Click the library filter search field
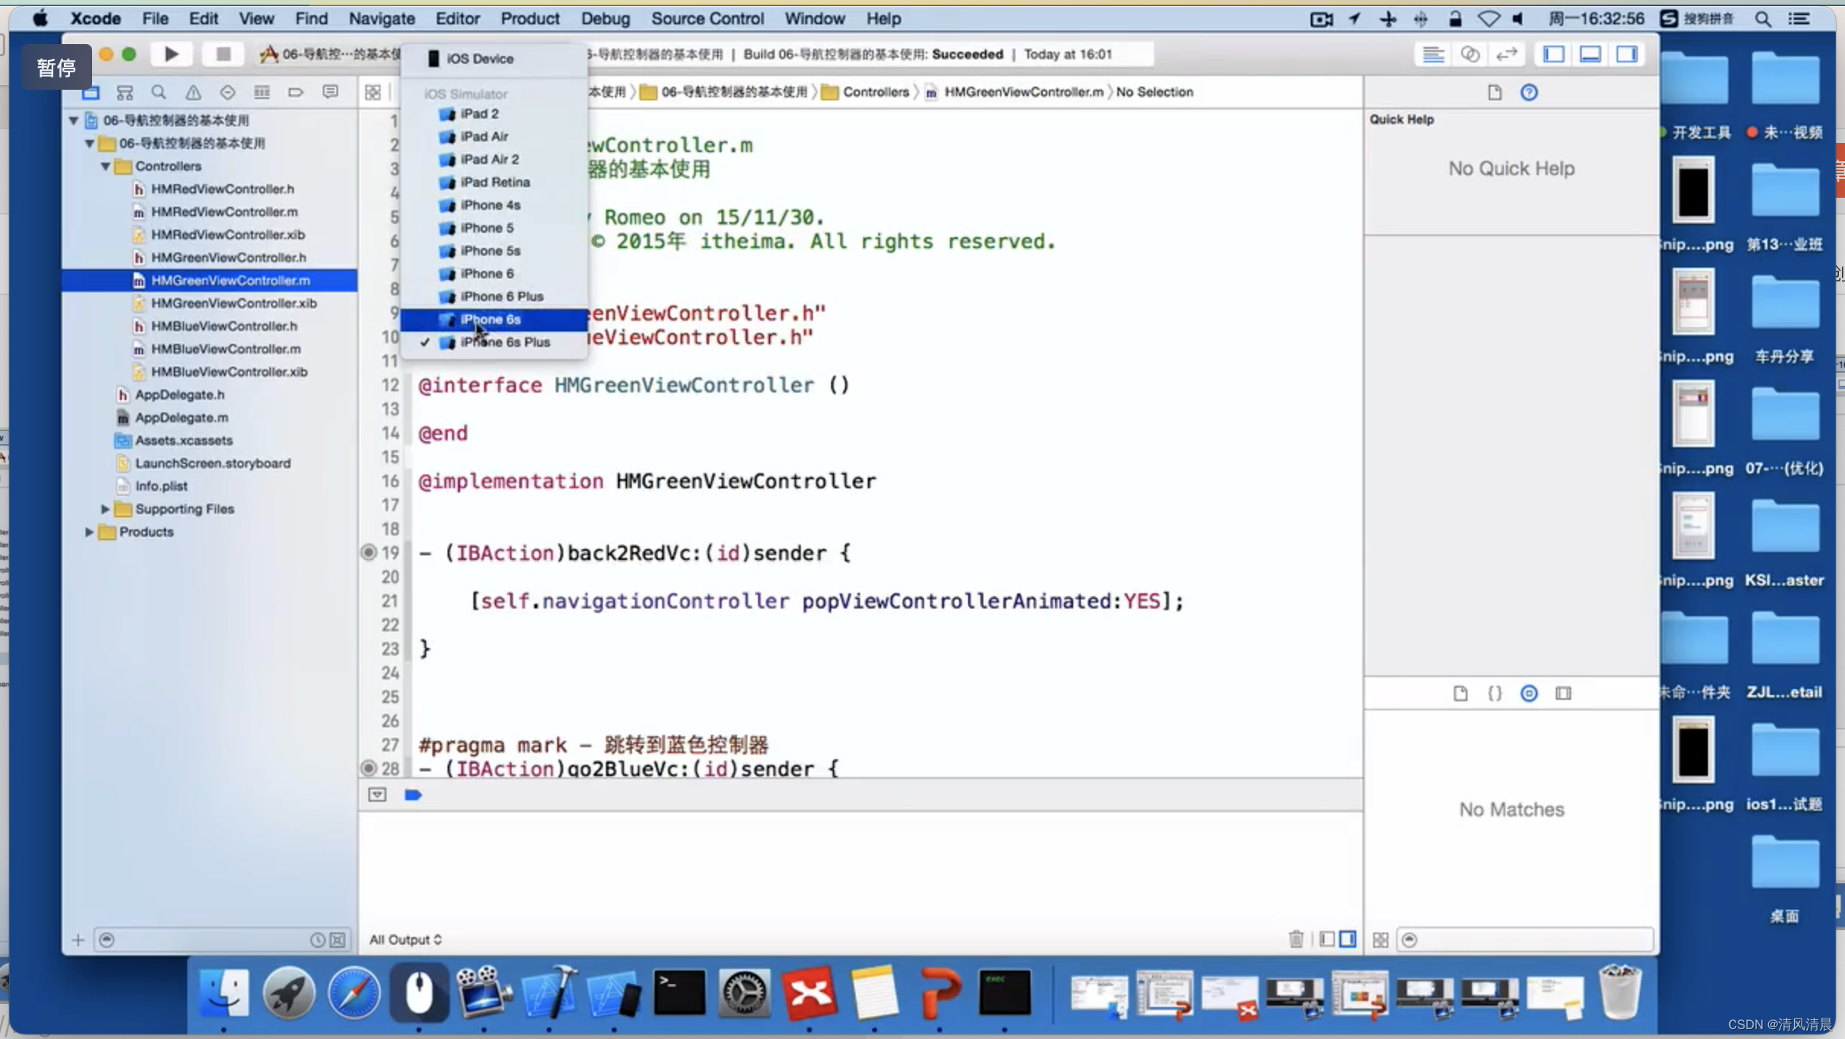This screenshot has width=1845, height=1039. (1526, 940)
